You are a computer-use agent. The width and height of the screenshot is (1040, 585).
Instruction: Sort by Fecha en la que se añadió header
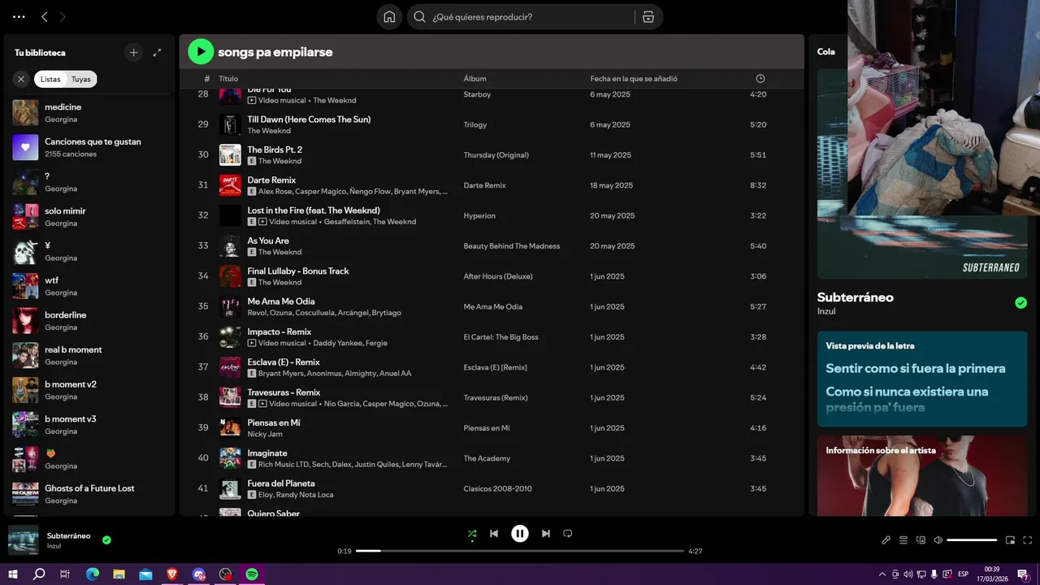click(x=634, y=79)
